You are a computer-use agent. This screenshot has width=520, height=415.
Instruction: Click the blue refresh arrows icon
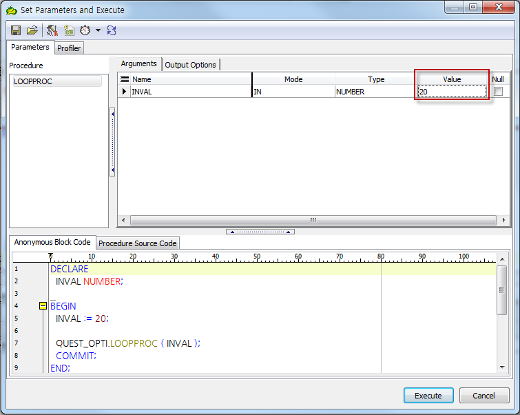point(112,30)
